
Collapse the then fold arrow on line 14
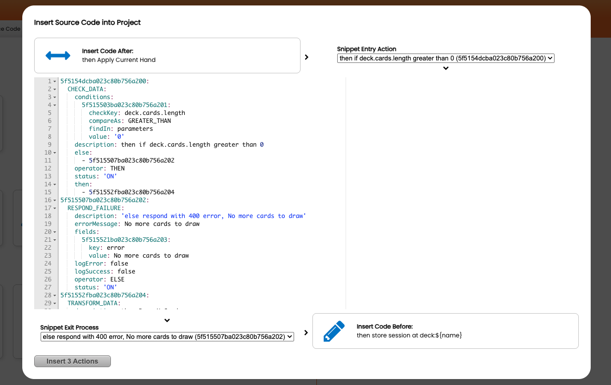tap(55, 184)
